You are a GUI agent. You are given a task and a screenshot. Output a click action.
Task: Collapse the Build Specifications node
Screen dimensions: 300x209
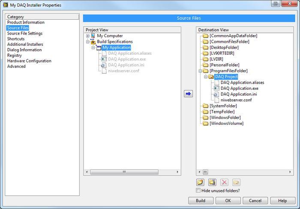coord(87,41)
